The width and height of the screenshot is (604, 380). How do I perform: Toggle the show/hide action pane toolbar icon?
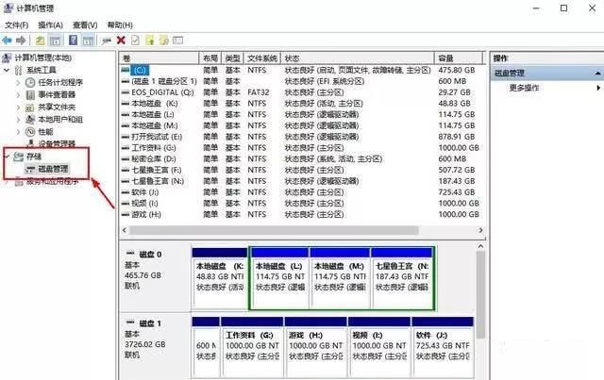click(x=88, y=40)
